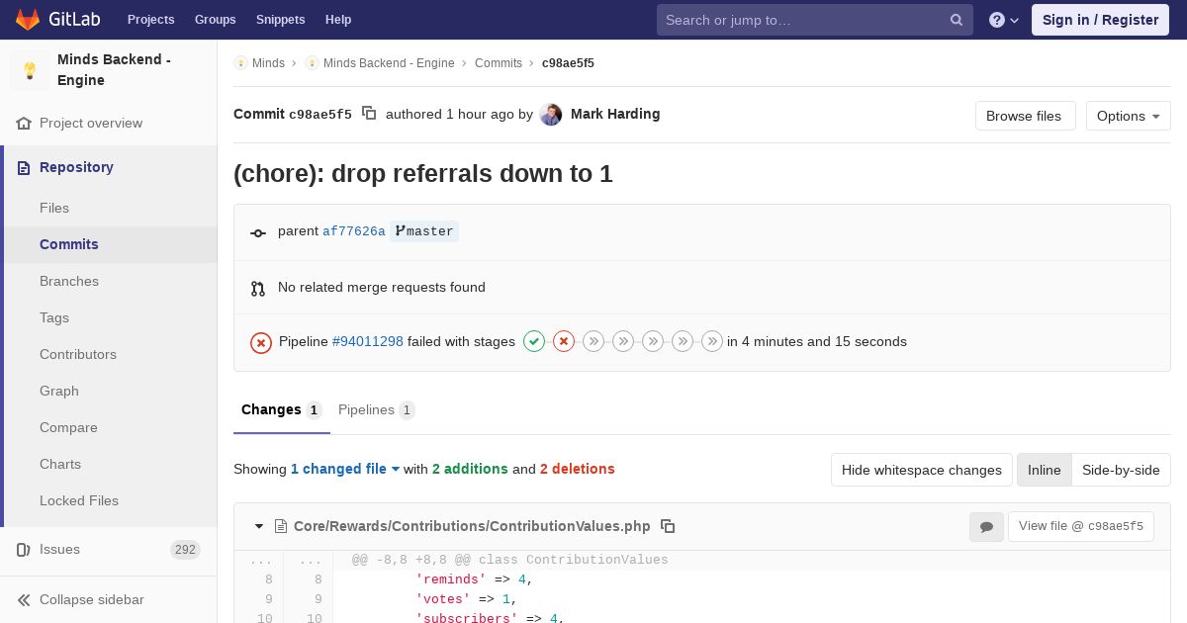Open Project overview in sidebar
Image resolution: width=1187 pixels, height=623 pixels.
click(91, 123)
